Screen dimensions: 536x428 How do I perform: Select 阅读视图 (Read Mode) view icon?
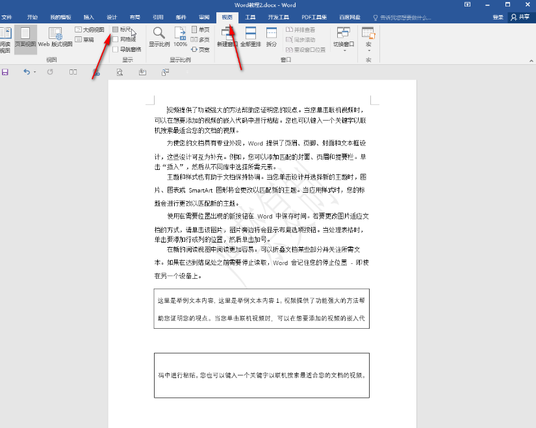[6, 39]
